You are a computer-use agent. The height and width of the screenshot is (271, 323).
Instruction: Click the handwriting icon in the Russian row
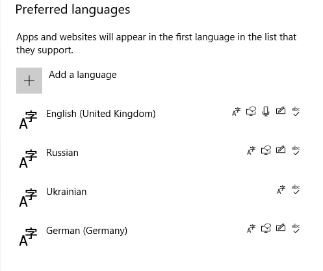pos(281,149)
